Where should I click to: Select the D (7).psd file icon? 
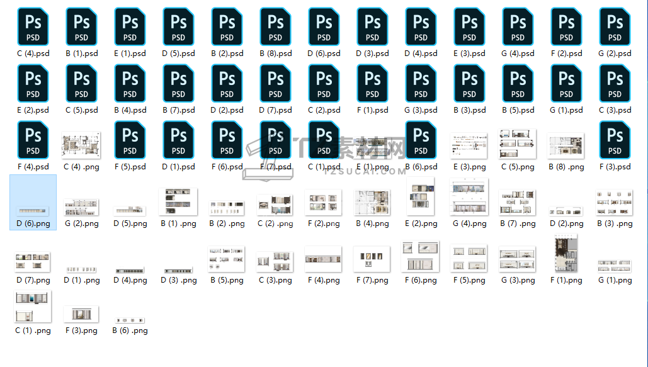(275, 83)
